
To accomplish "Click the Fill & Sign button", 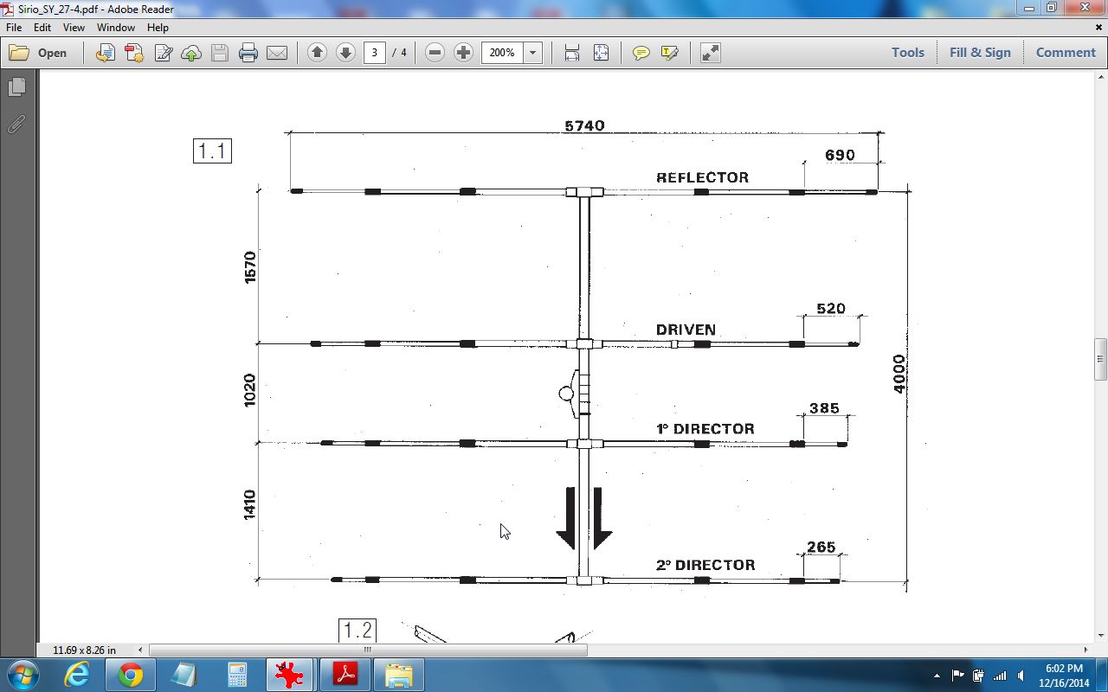I will click(980, 53).
